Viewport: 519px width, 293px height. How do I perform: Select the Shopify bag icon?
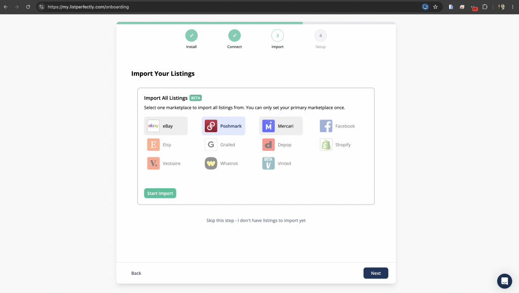coord(326,145)
